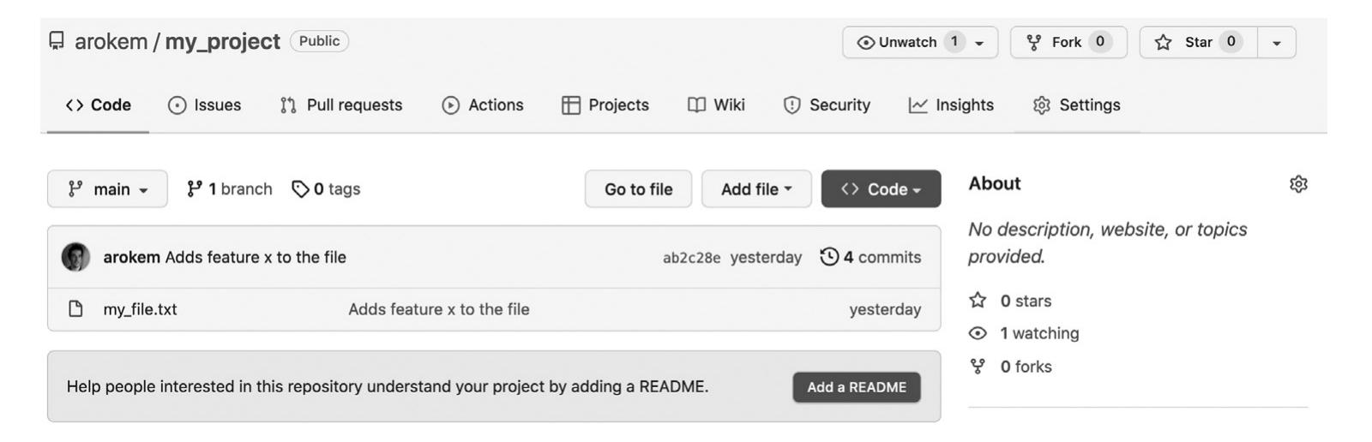Expand the green Code clone dropdown
This screenshot has width=1372, height=442.
coord(881,189)
